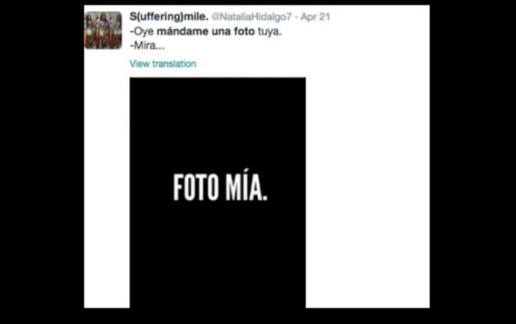The width and height of the screenshot is (516, 324).
Task: Click the bold phrase mándame una foto
Action: coord(206,32)
